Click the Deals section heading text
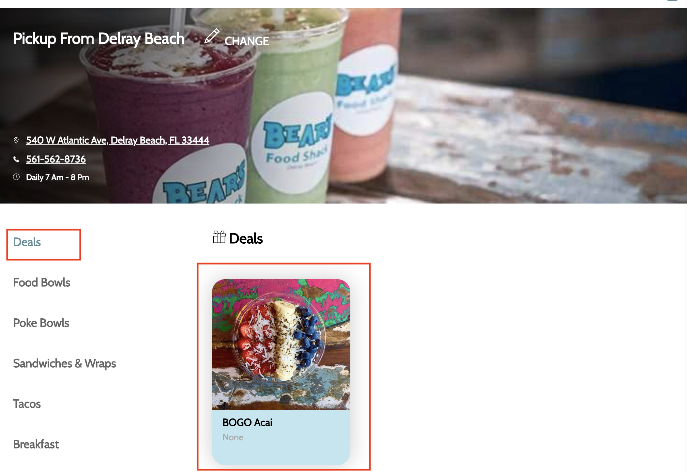 (246, 238)
